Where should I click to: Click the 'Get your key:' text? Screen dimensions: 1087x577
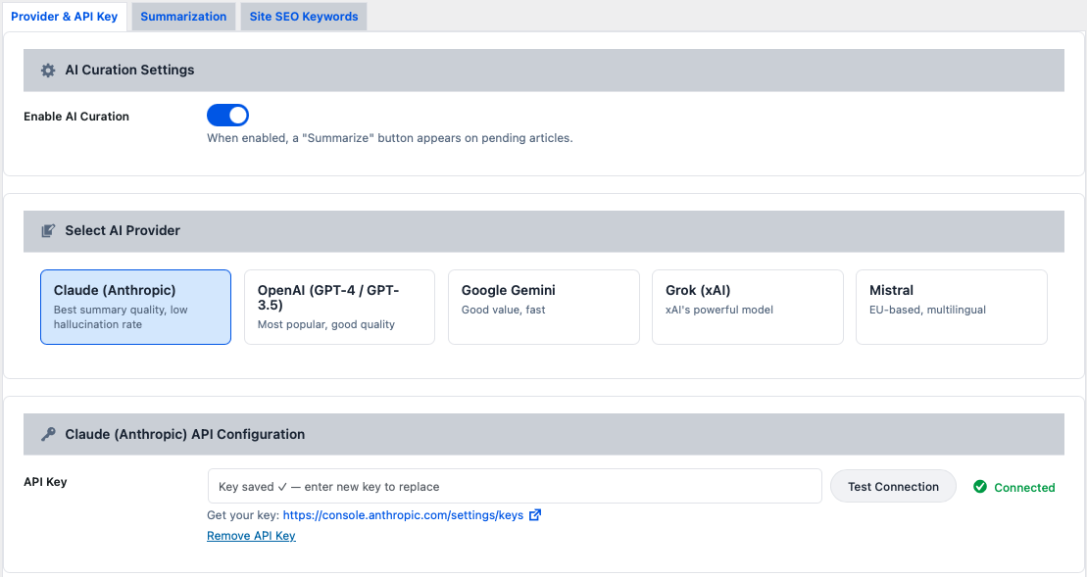(243, 515)
